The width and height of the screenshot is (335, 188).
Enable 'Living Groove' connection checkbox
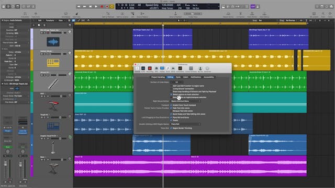click(x=171, y=89)
